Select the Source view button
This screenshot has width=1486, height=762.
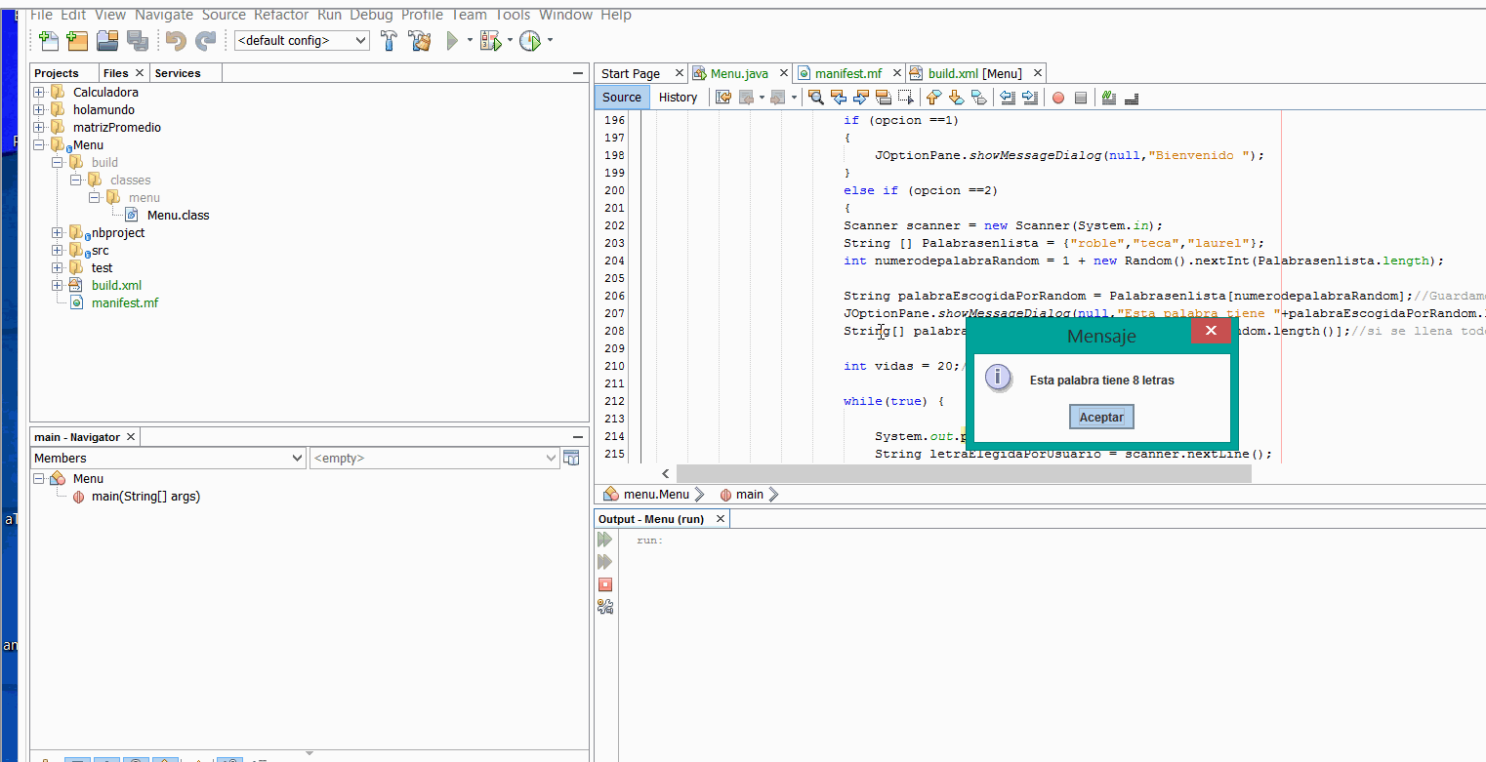pos(622,98)
